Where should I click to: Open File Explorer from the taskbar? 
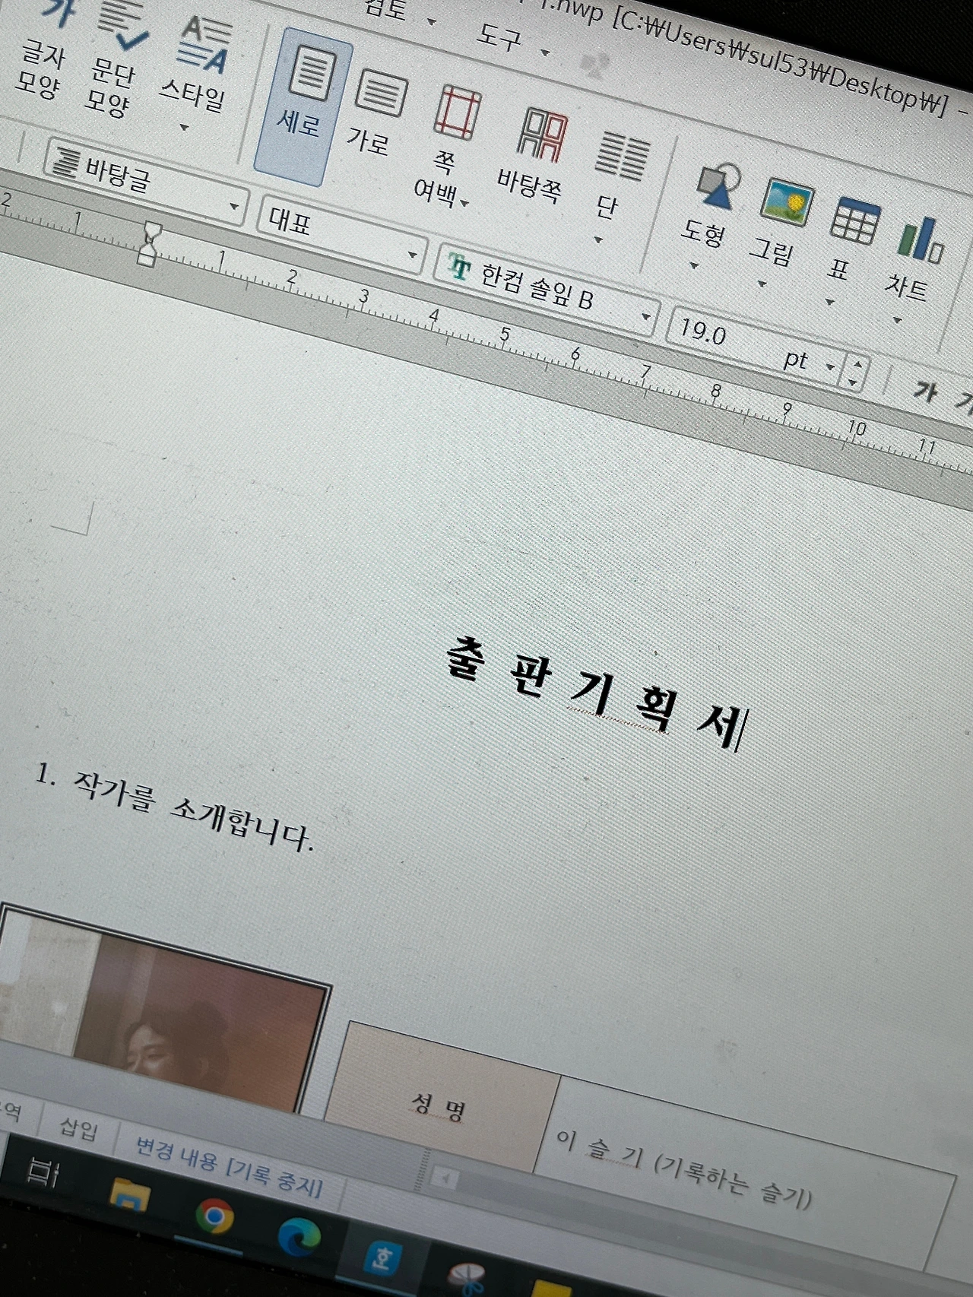(x=128, y=1195)
